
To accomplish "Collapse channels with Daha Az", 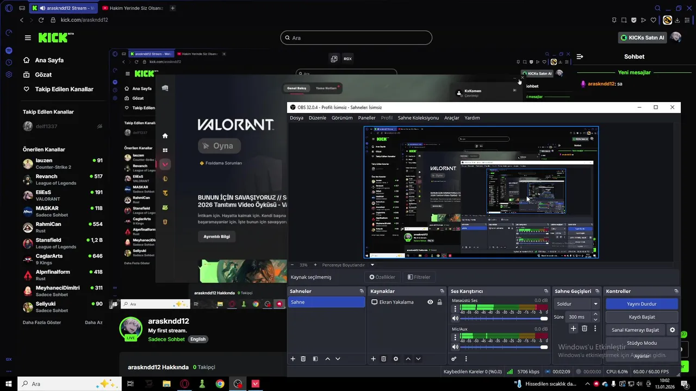I will click(94, 322).
